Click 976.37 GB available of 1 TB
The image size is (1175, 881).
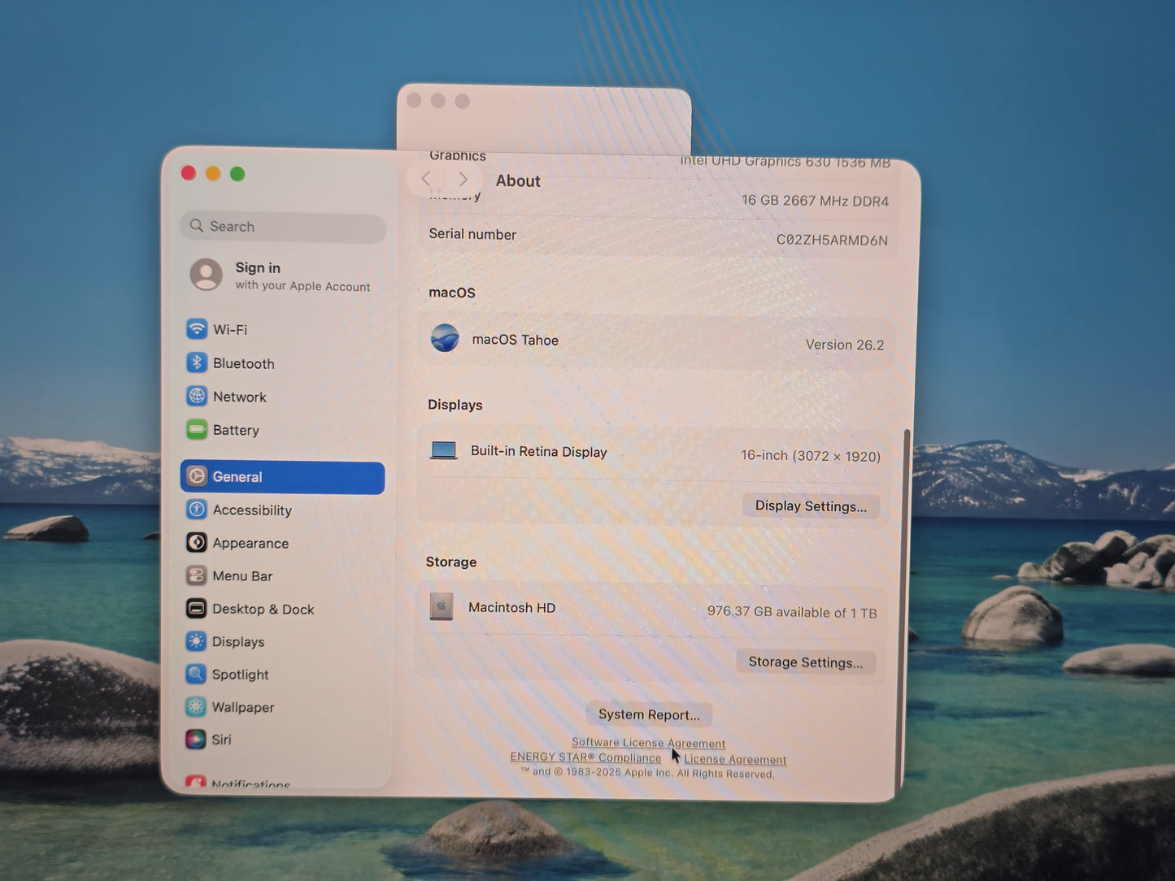pyautogui.click(x=792, y=612)
